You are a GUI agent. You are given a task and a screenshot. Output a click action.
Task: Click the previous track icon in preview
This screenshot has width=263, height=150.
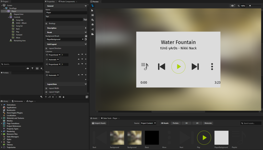pyautogui.click(x=161, y=66)
